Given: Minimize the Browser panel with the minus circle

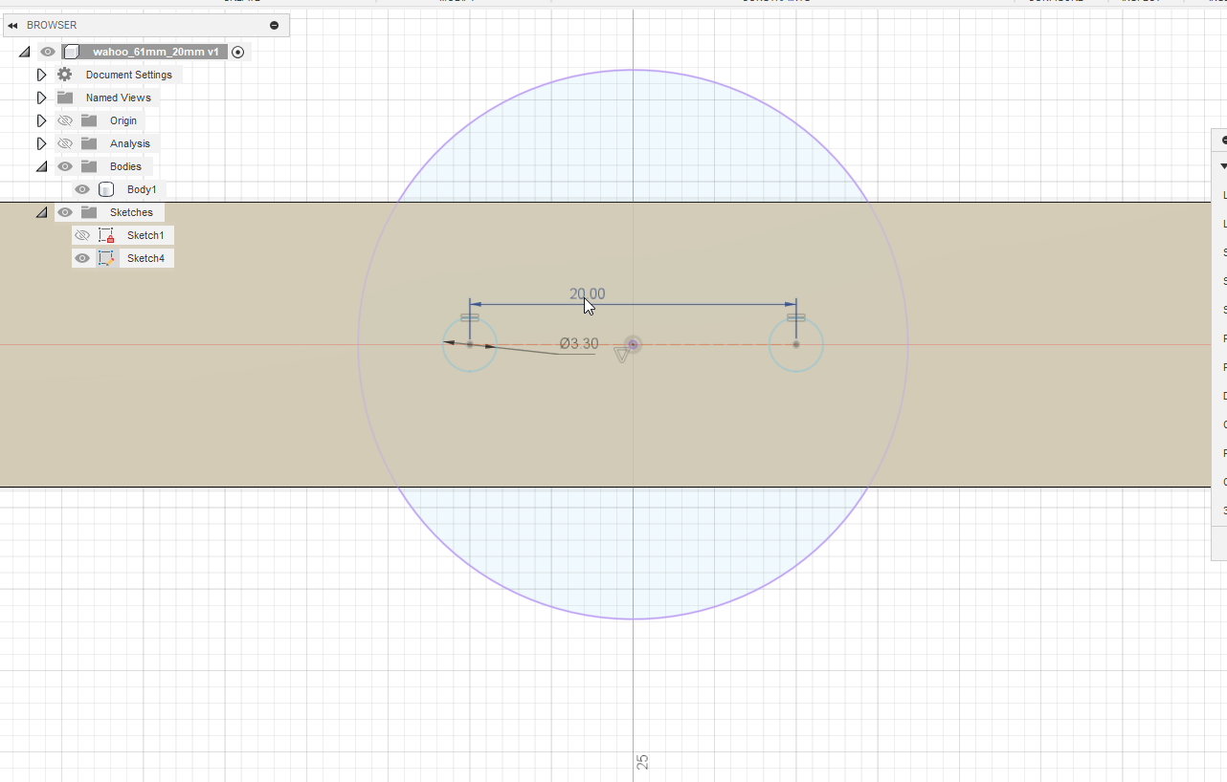Looking at the screenshot, I should point(275,26).
